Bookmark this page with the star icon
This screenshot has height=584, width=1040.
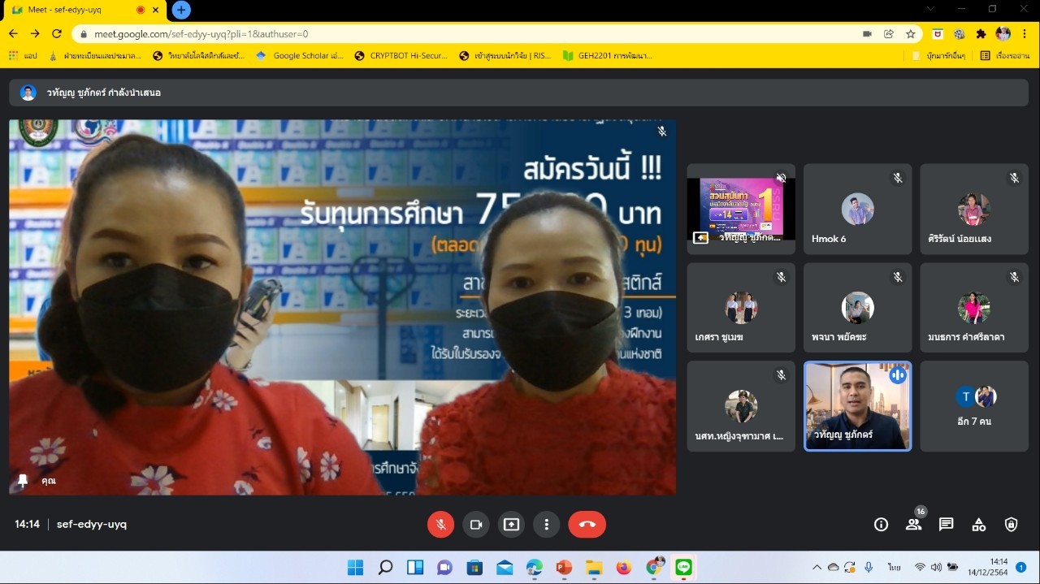pyautogui.click(x=911, y=34)
